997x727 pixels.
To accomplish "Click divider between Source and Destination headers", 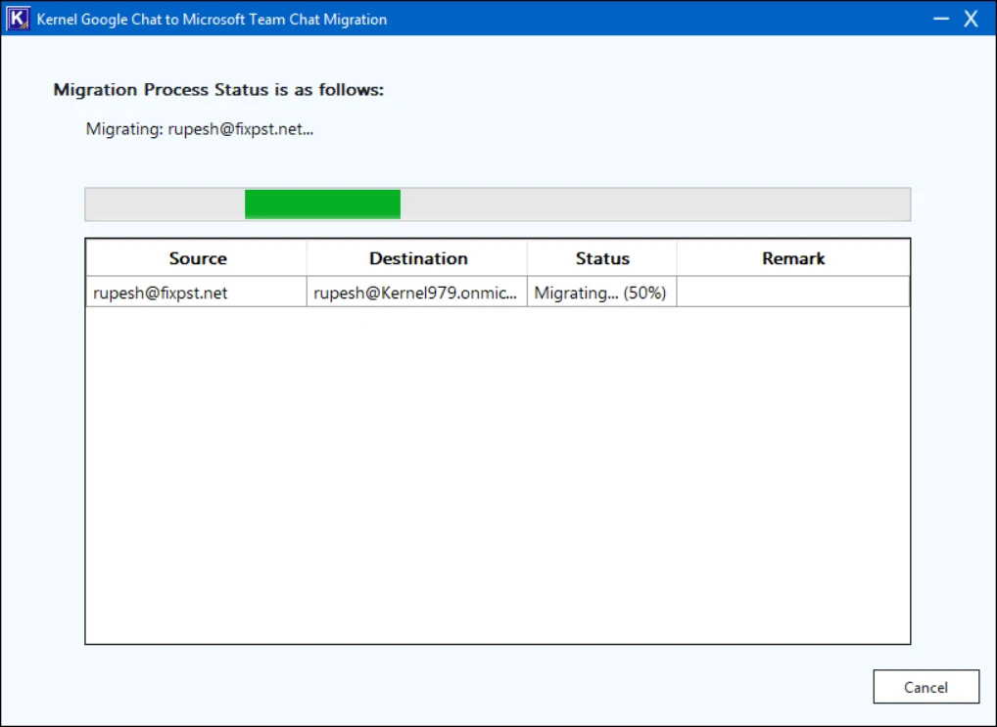I will pyautogui.click(x=307, y=258).
